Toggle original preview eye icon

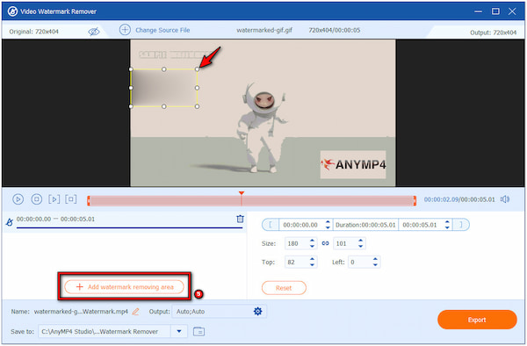click(94, 32)
